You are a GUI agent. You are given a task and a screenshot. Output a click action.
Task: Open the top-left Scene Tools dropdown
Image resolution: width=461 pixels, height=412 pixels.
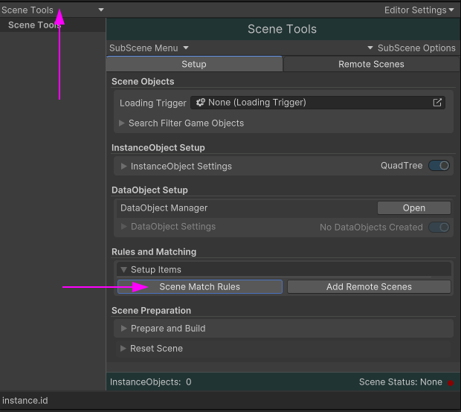point(52,10)
